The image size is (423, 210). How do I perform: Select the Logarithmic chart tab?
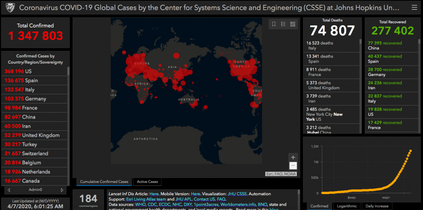pyautogui.click(x=347, y=206)
